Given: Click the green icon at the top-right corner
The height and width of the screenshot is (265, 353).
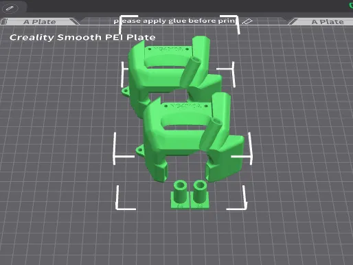Looking at the screenshot, I should (x=351, y=5).
